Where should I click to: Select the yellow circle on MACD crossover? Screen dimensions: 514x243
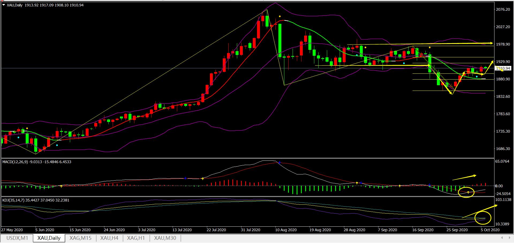point(466,192)
